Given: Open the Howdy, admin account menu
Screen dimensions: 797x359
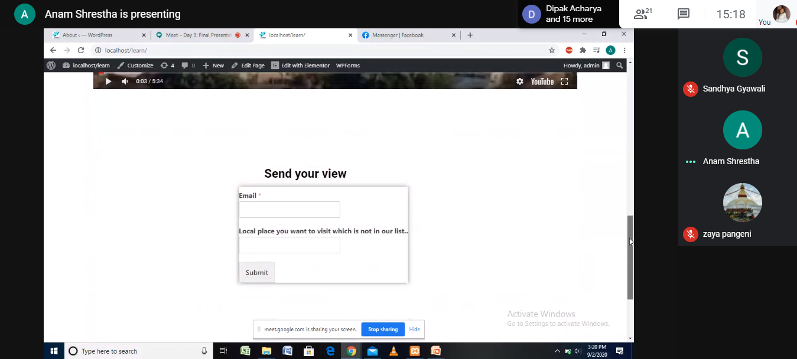Looking at the screenshot, I should (587, 66).
